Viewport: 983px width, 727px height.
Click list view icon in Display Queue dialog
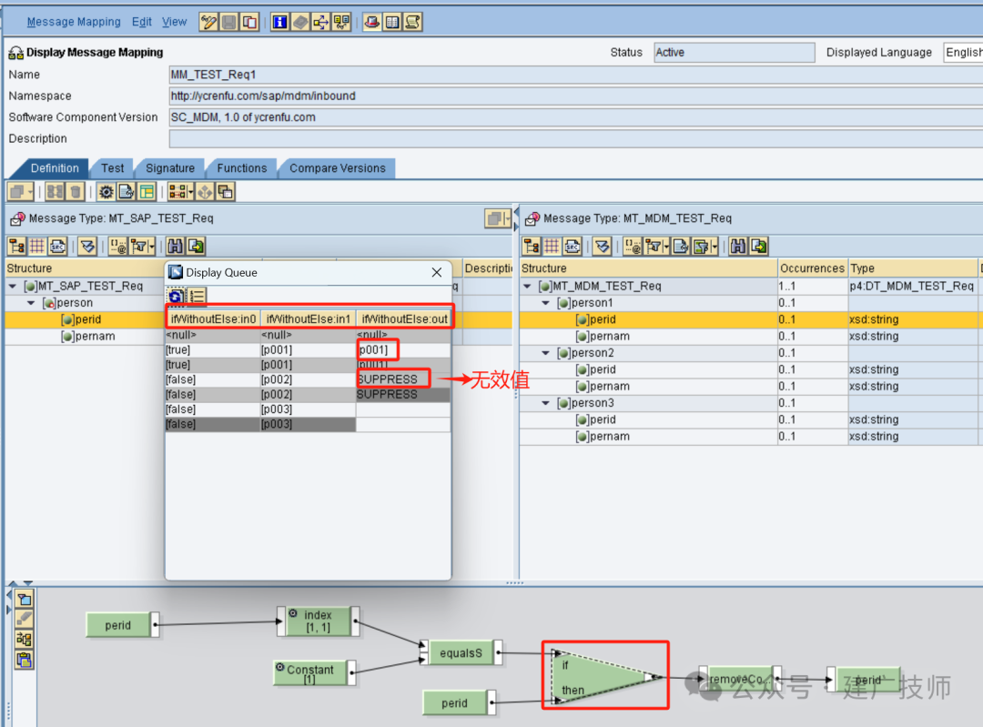click(197, 296)
